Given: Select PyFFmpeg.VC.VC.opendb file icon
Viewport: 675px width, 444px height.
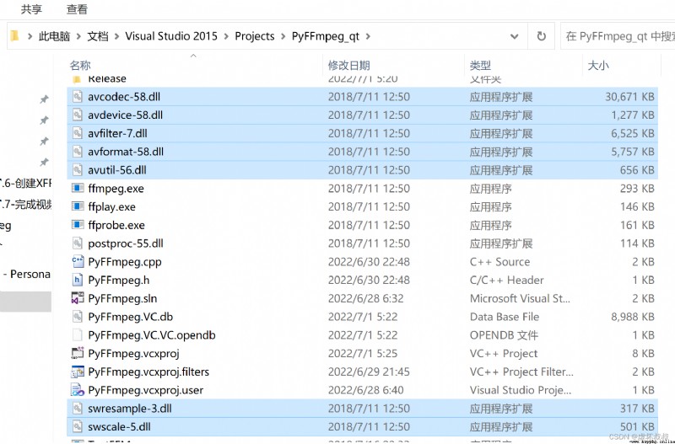Looking at the screenshot, I should pyautogui.click(x=77, y=334).
